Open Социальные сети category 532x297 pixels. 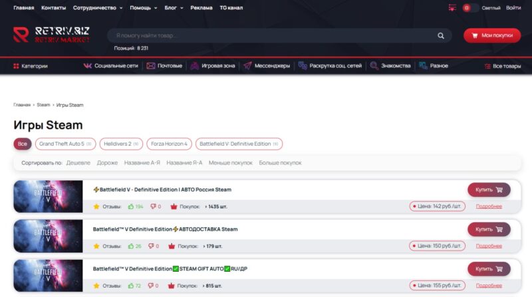click(x=110, y=66)
